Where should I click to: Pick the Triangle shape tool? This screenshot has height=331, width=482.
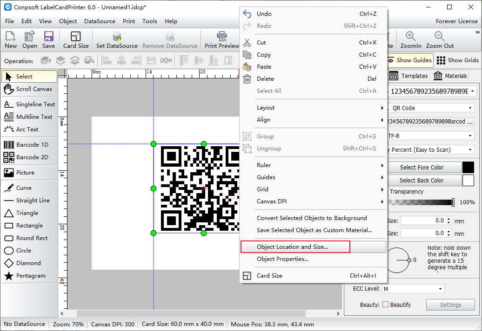point(29,213)
